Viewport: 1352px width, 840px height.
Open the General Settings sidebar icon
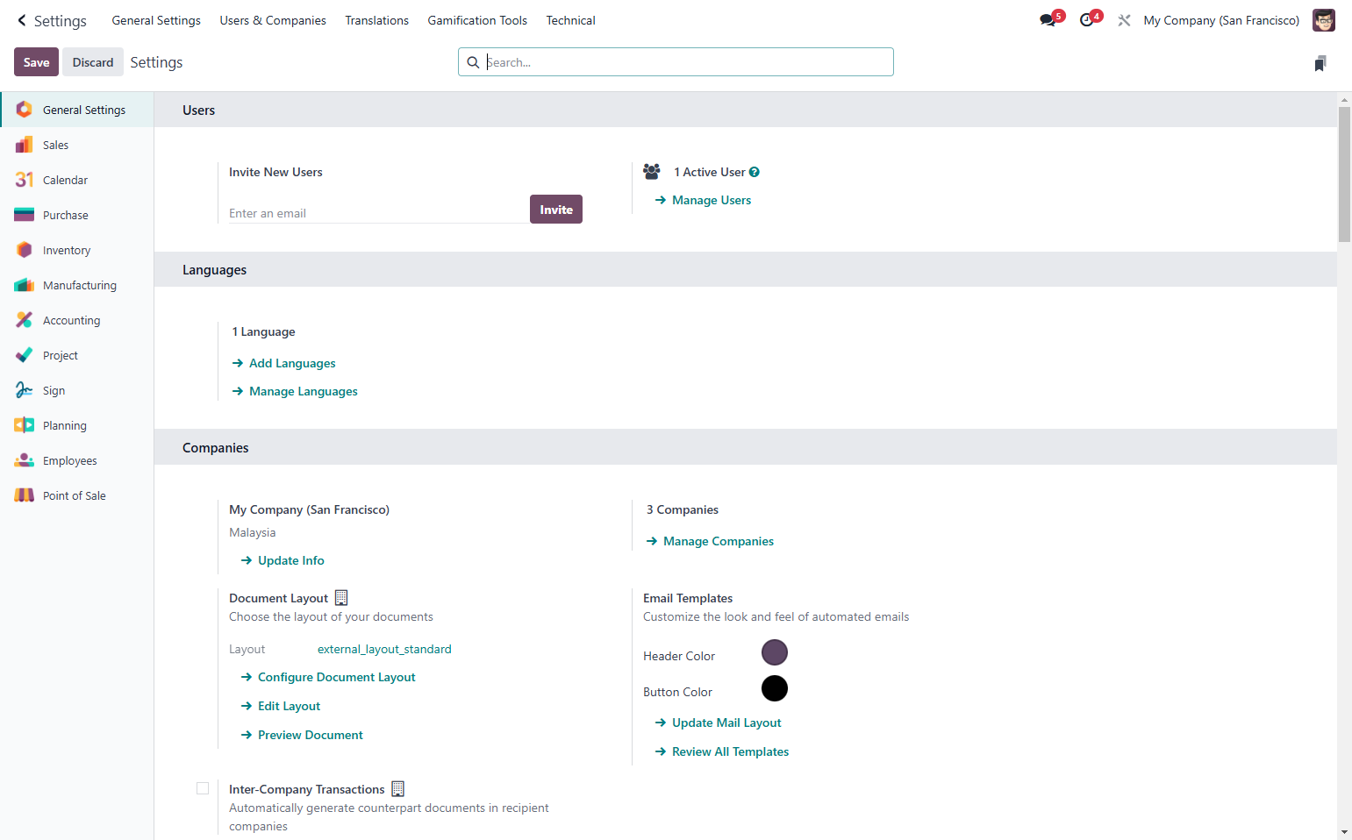(25, 110)
